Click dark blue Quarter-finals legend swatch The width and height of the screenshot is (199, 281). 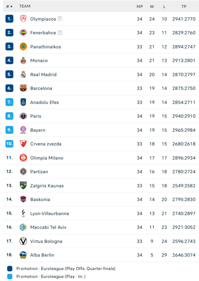coord(10,269)
